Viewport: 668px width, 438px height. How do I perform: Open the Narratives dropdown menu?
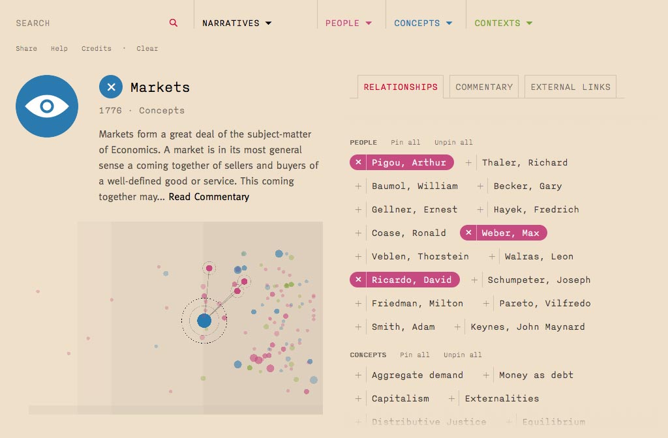coord(236,23)
